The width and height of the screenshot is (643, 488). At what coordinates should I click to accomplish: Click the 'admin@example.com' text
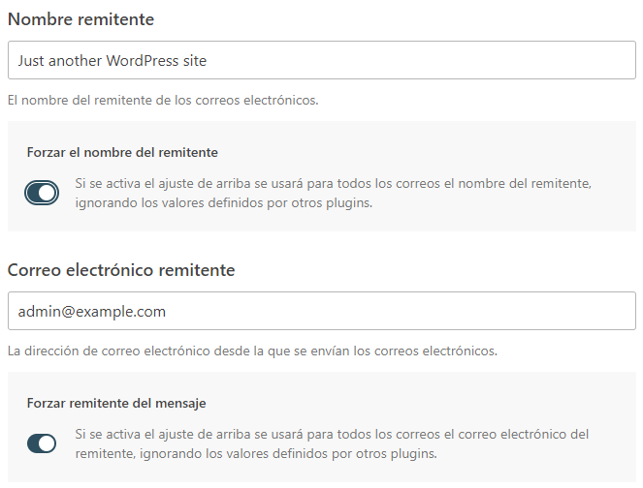(92, 311)
